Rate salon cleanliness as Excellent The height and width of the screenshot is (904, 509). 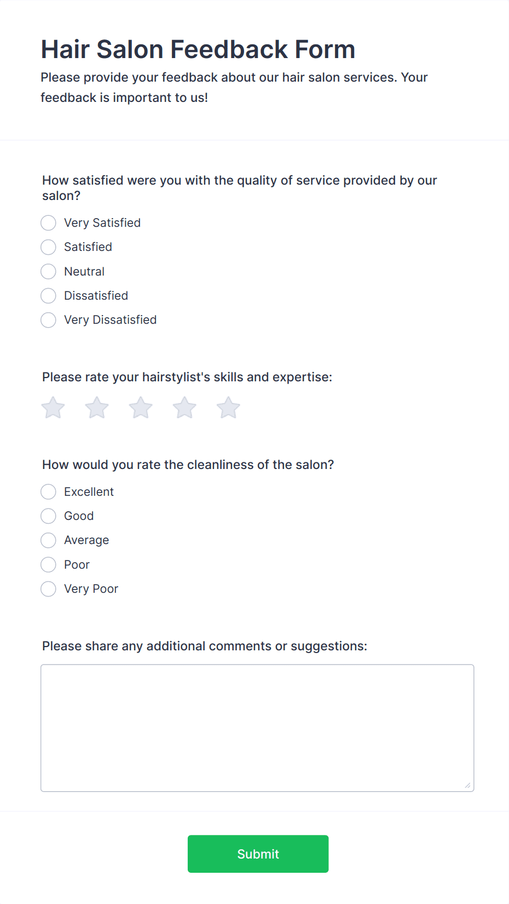pyautogui.click(x=48, y=492)
